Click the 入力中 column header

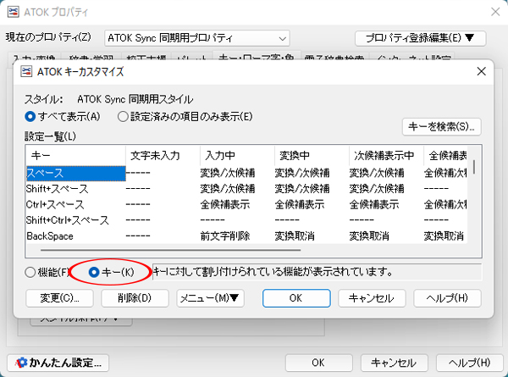(237, 156)
